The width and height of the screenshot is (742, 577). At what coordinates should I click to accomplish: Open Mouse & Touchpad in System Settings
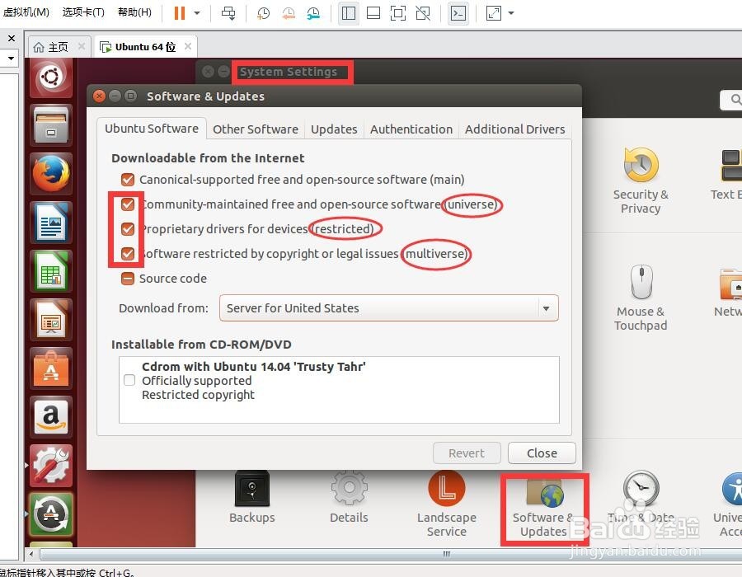point(641,298)
